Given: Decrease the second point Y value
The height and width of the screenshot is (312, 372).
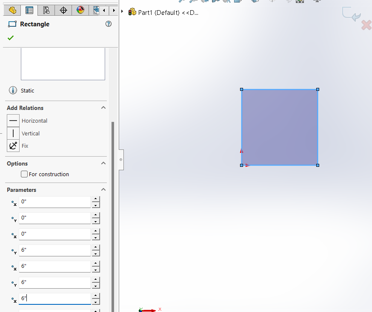Looking at the screenshot, I should 96,253.
